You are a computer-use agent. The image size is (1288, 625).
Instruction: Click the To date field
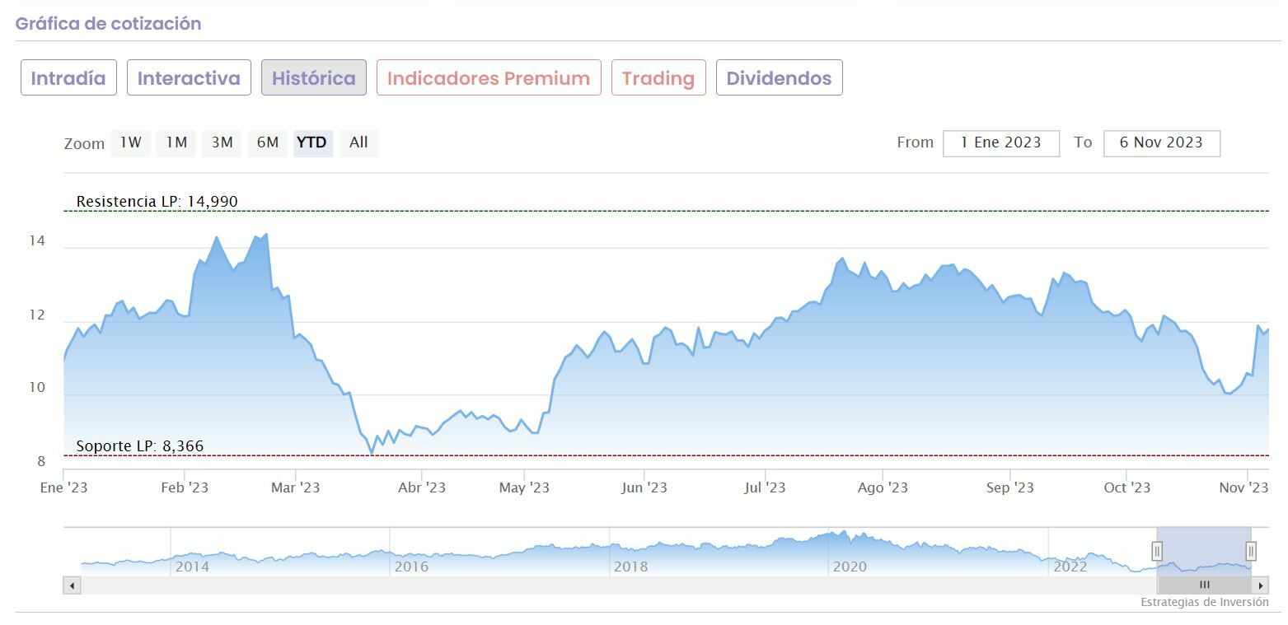[1161, 142]
